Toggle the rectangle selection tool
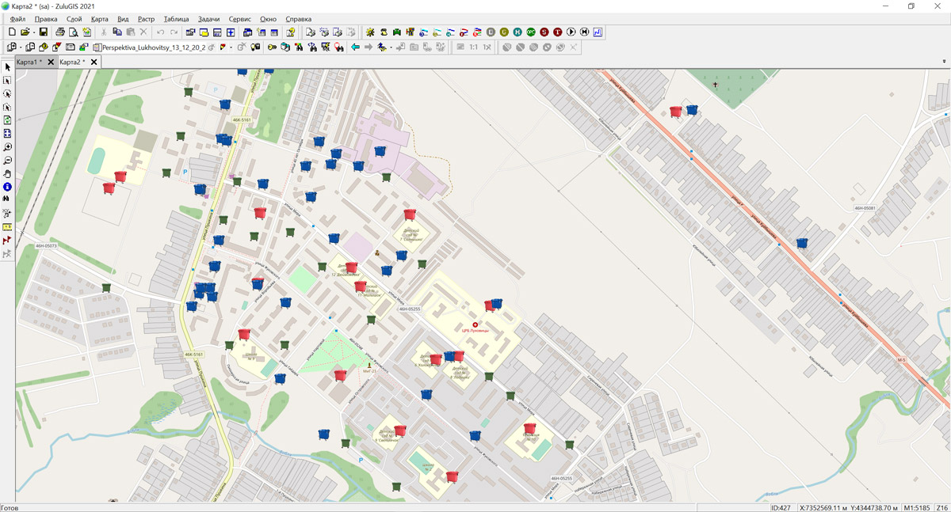 (x=8, y=81)
